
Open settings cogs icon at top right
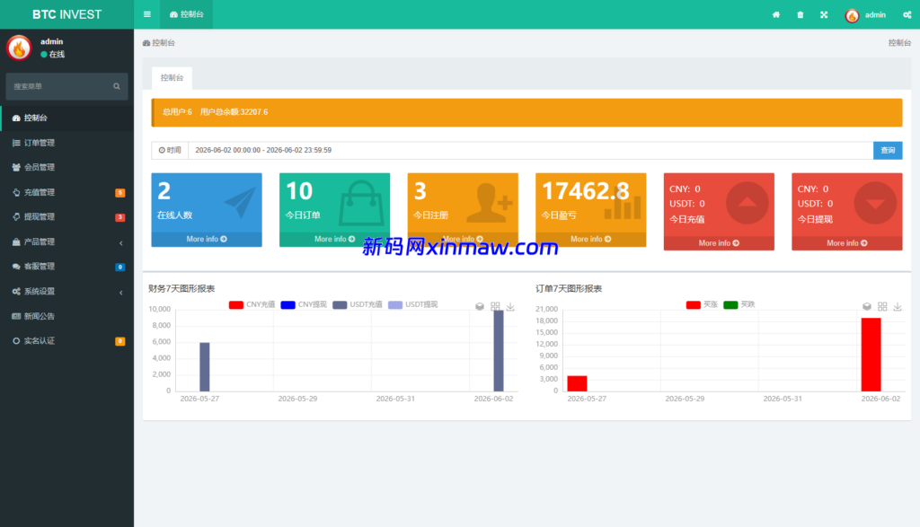point(907,14)
